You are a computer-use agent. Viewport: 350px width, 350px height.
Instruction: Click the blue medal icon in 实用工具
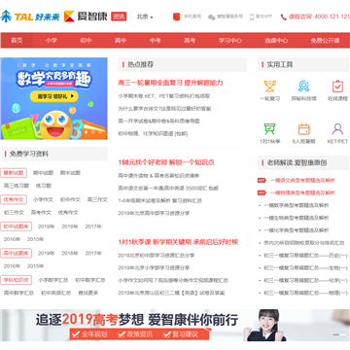click(303, 87)
